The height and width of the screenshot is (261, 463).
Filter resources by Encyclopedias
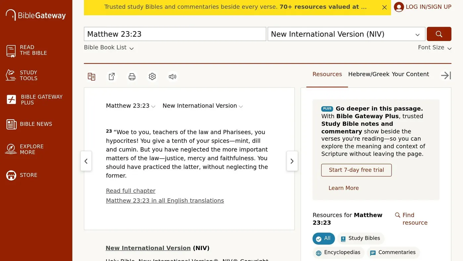click(338, 253)
